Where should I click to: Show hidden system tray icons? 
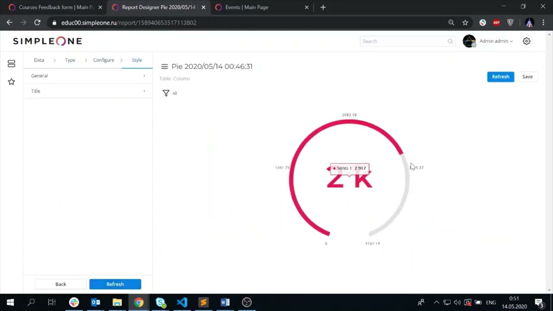[x=436, y=302]
